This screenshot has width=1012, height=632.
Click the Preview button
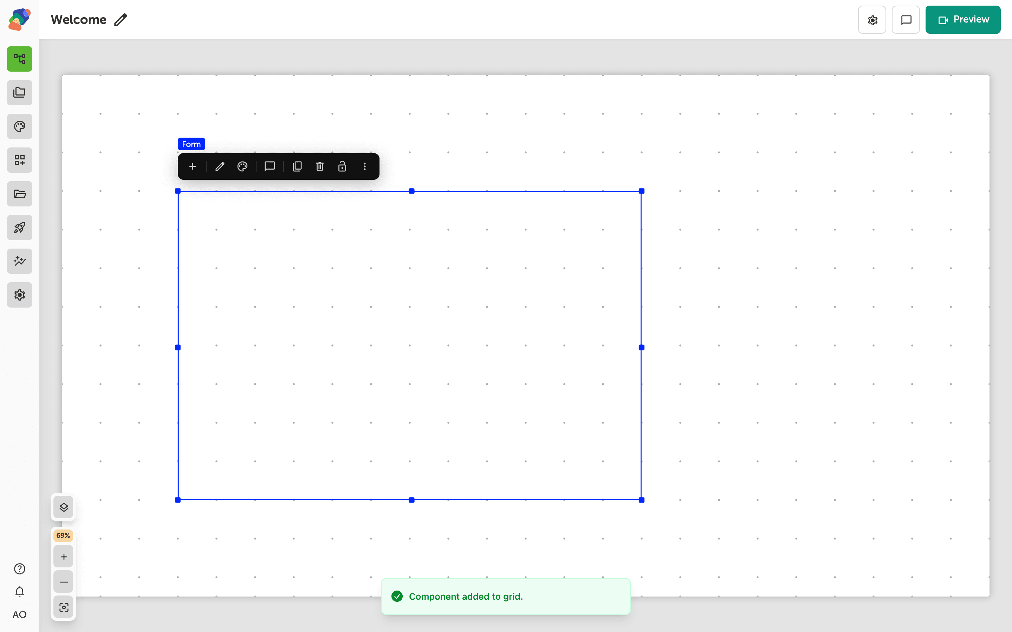coord(963,20)
